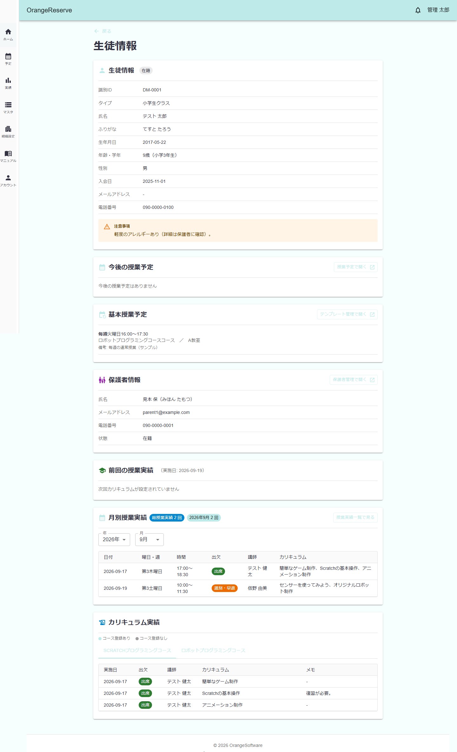The image size is (457, 752).
Task: Click the 在籍 status chip beside 生徒情報
Action: pos(146,71)
